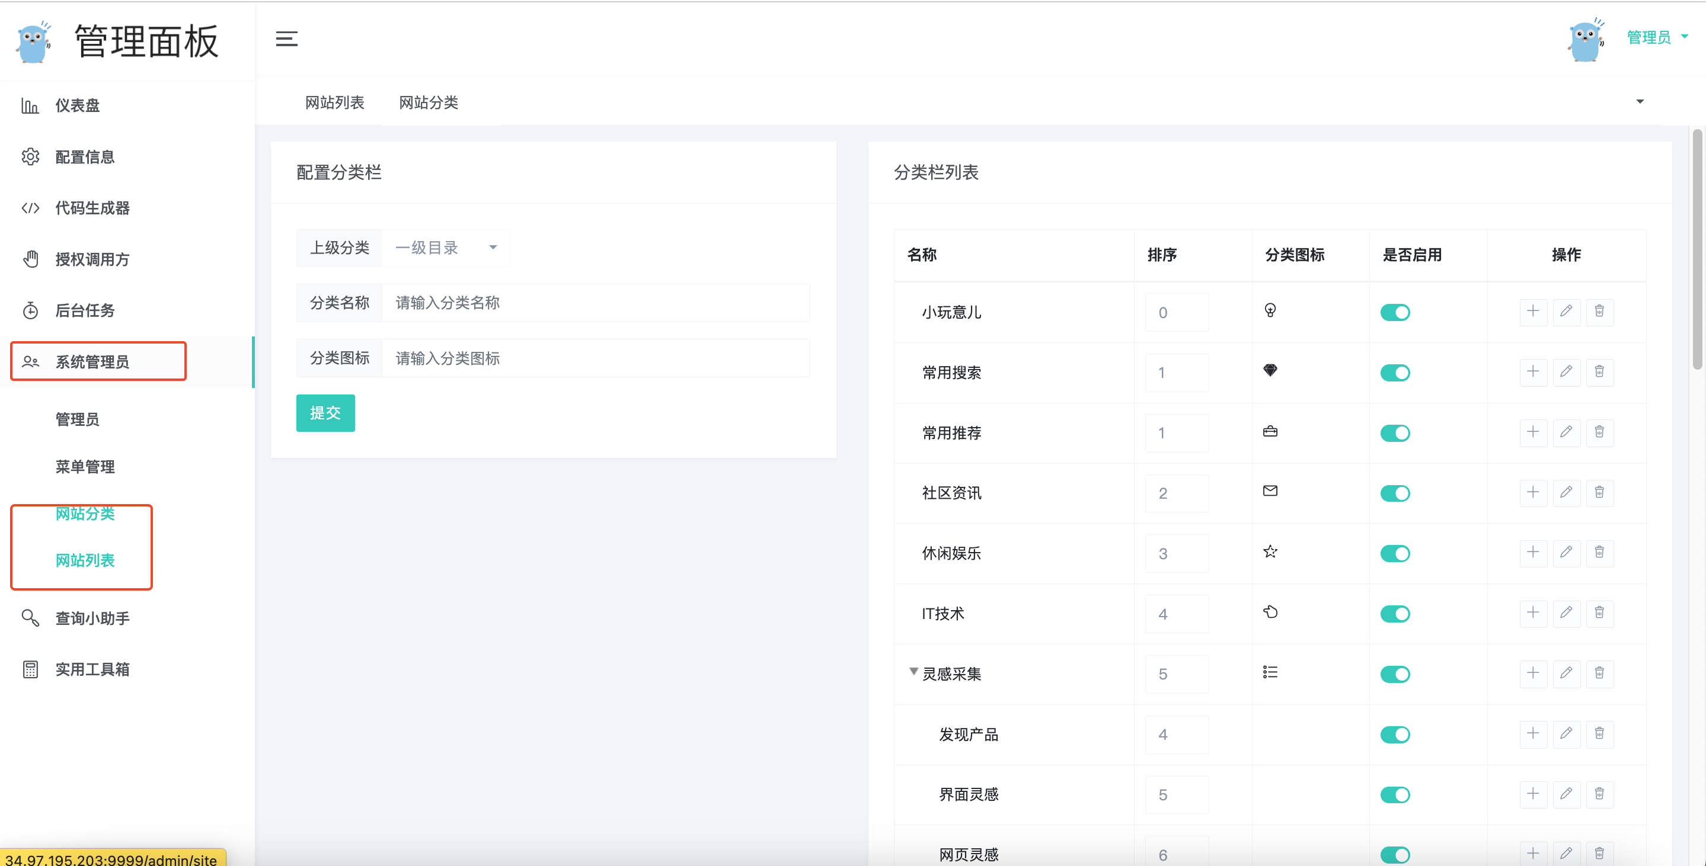Disable the 小玩意儿 enabled switch
Screen dimensions: 1706x866
(1395, 312)
